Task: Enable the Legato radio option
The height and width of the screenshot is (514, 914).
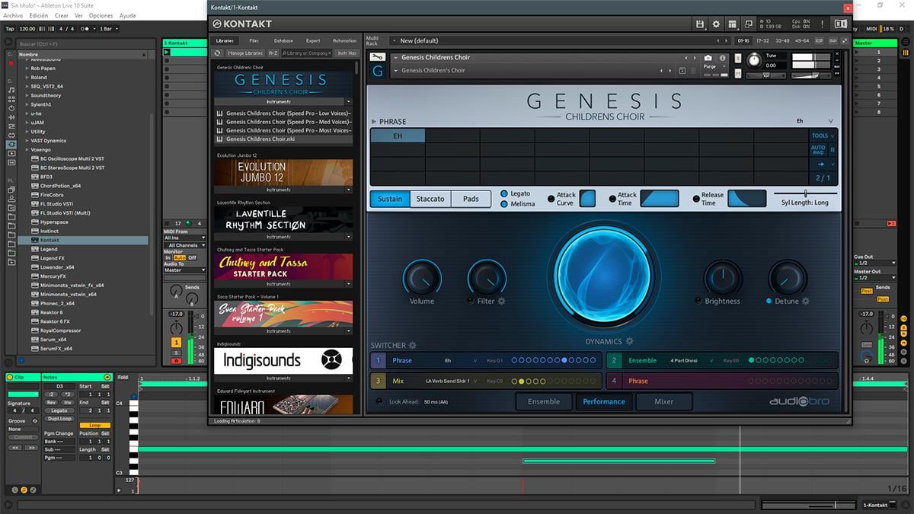Action: pos(504,194)
